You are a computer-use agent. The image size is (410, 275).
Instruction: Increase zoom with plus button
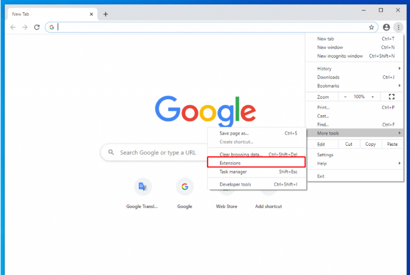coord(372,96)
